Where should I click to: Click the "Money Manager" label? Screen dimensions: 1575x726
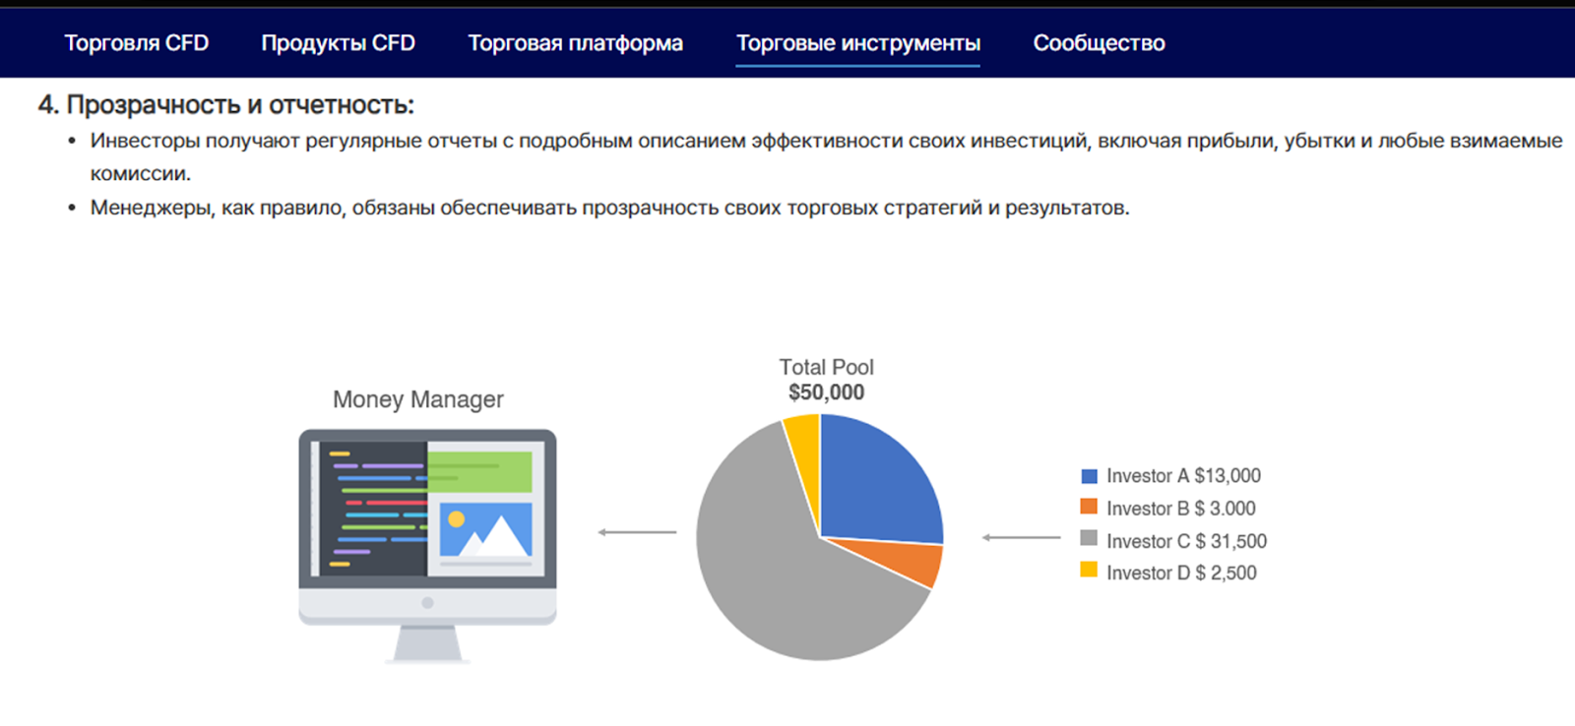(x=418, y=399)
